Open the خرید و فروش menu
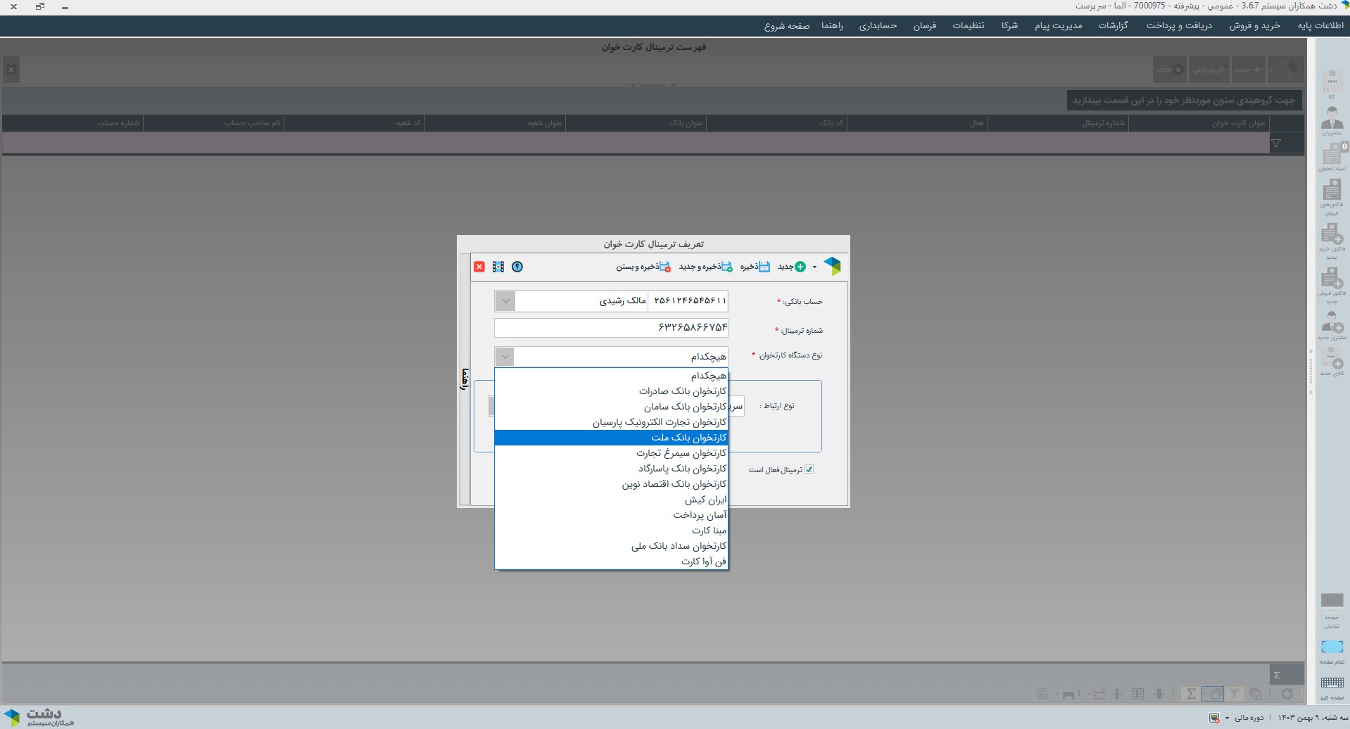 click(1254, 25)
